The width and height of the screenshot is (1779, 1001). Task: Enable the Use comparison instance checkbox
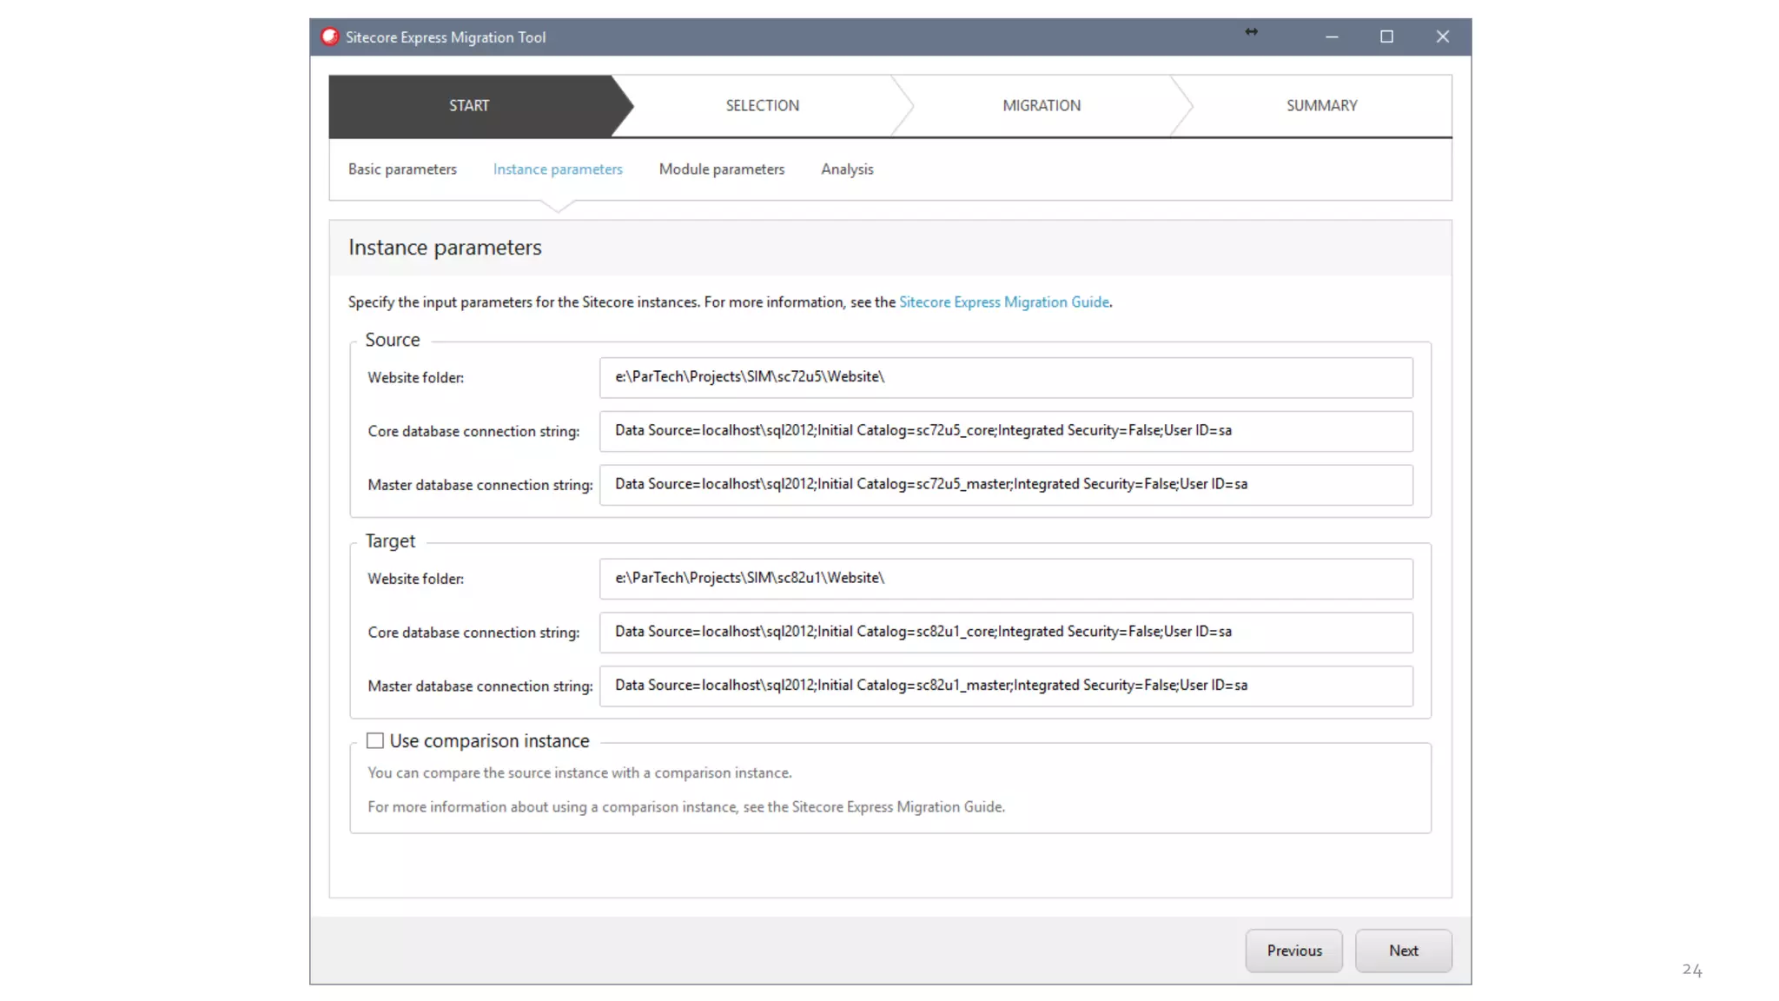click(x=374, y=740)
